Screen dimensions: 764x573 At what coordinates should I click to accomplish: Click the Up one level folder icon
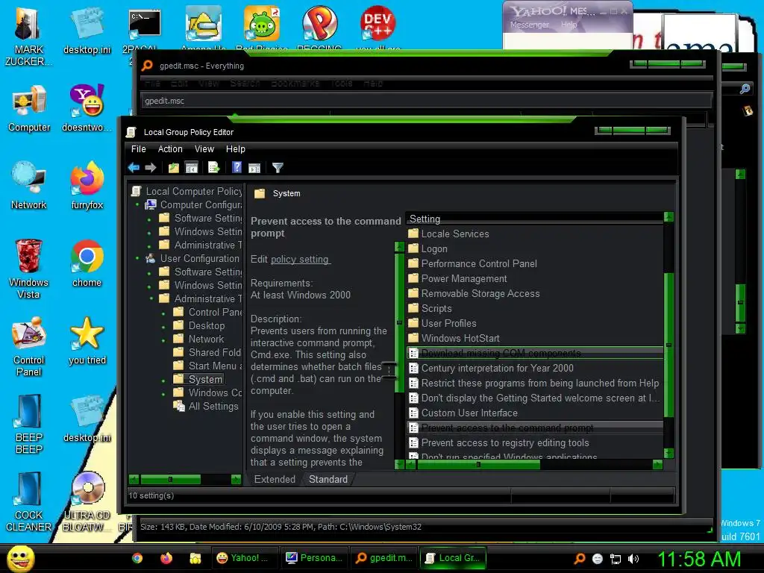pos(173,168)
